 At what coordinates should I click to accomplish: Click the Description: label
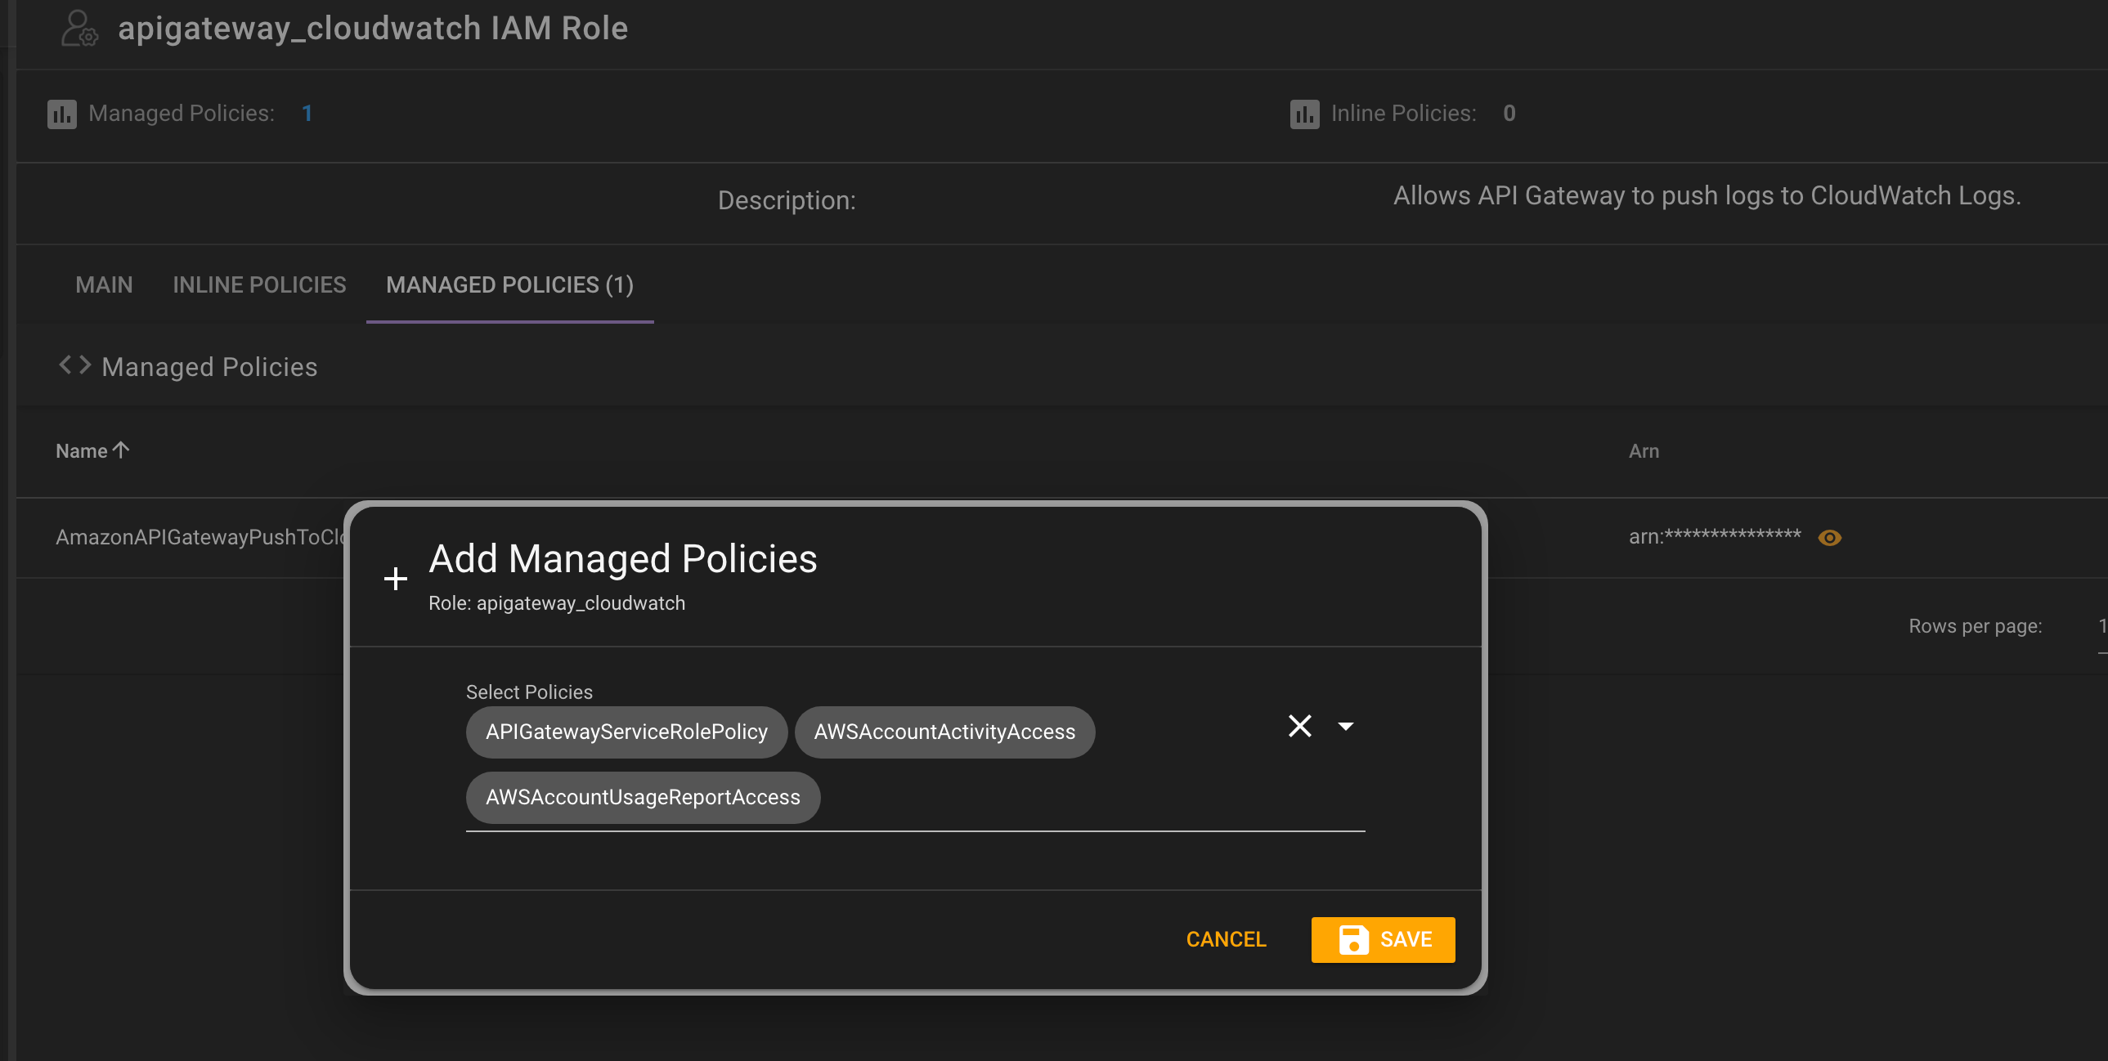[x=787, y=200]
